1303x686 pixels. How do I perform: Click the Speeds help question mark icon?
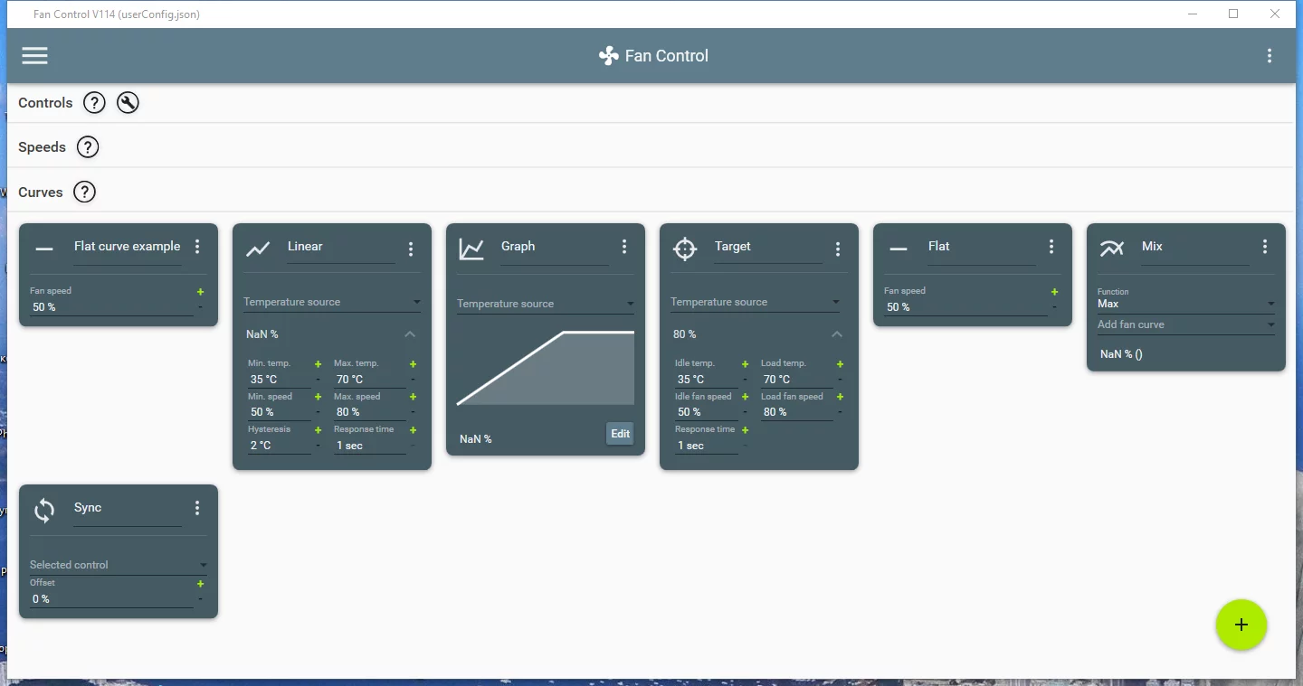tap(87, 147)
